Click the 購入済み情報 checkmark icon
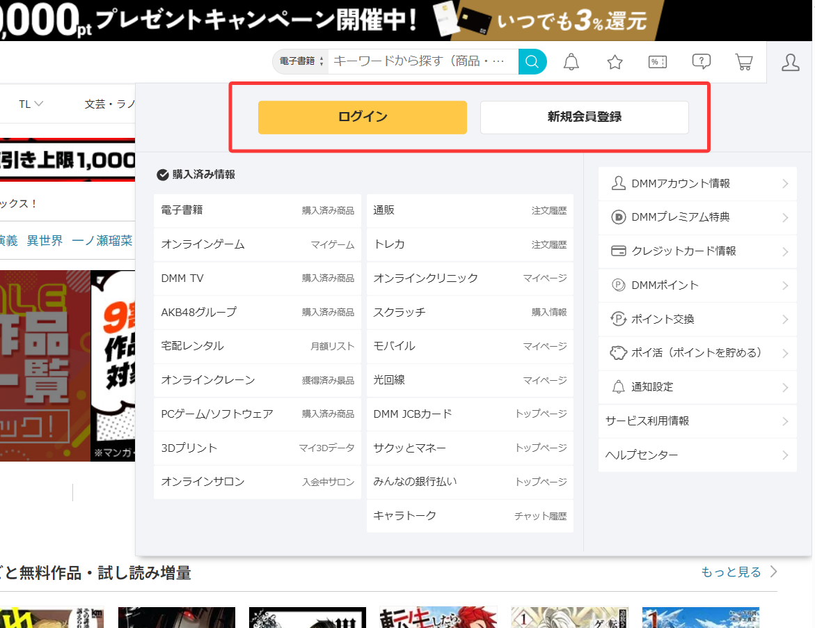Viewport: 815px width, 628px height. pyautogui.click(x=163, y=175)
